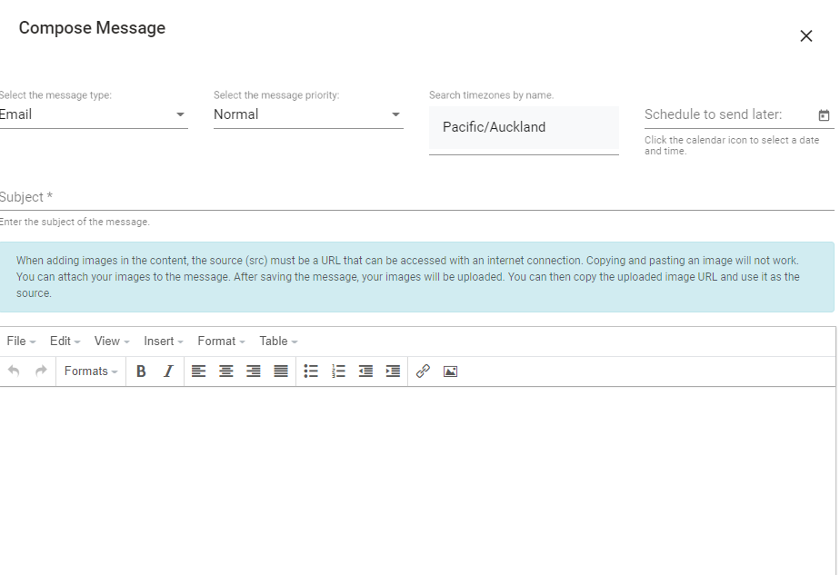This screenshot has width=840, height=584.
Task: Insert or edit a link
Action: point(423,371)
